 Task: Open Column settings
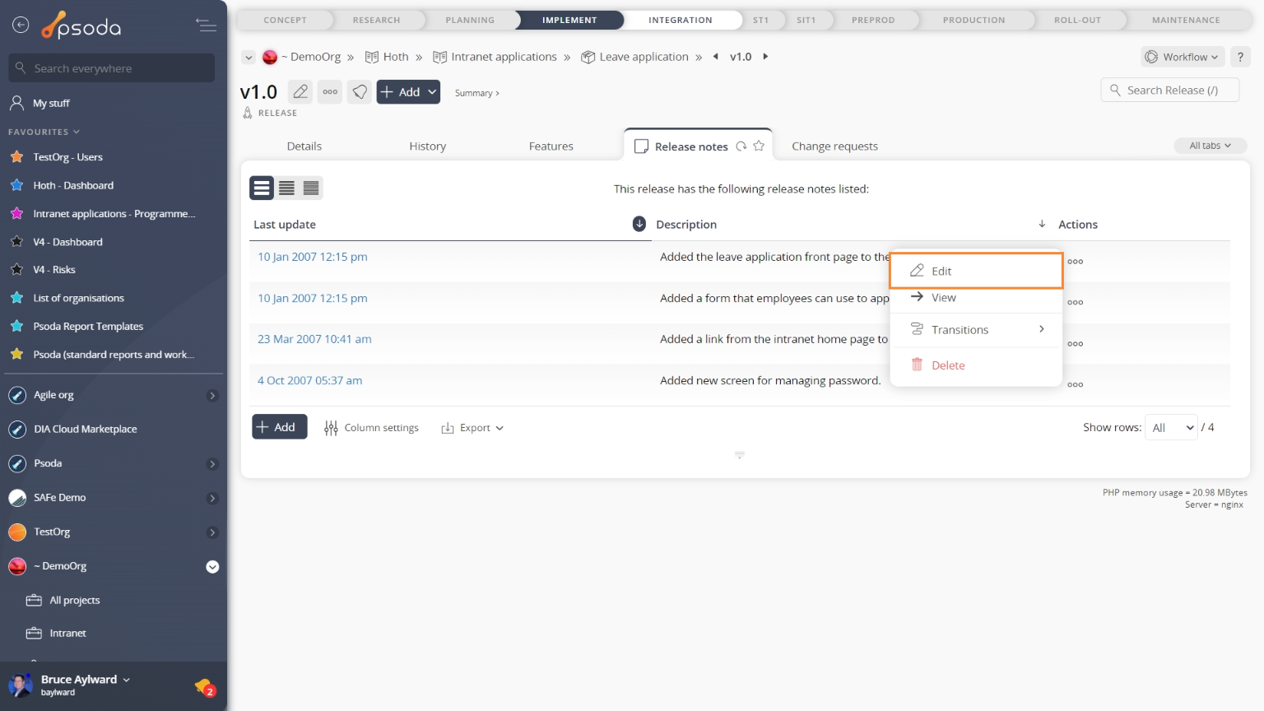point(371,428)
